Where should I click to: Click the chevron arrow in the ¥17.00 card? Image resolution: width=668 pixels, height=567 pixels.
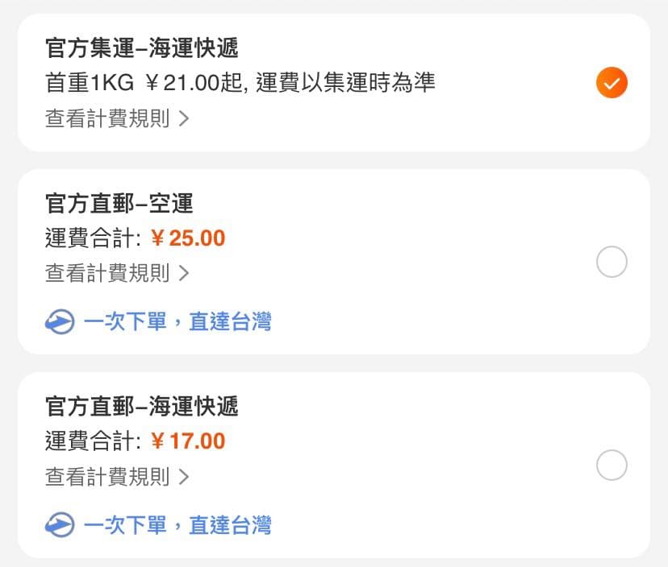pos(184,477)
